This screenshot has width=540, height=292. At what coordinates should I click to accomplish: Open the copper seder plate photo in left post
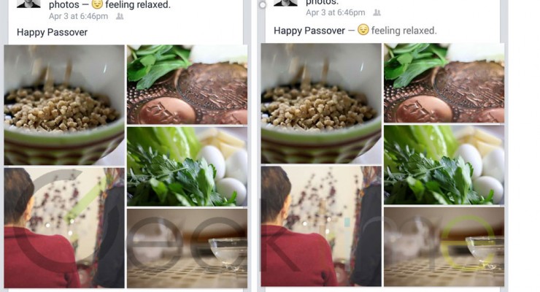pyautogui.click(x=187, y=85)
